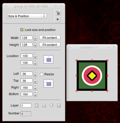Enable the Resize checkbox
Screen dimensions: 120x123
pyautogui.click(x=41, y=74)
